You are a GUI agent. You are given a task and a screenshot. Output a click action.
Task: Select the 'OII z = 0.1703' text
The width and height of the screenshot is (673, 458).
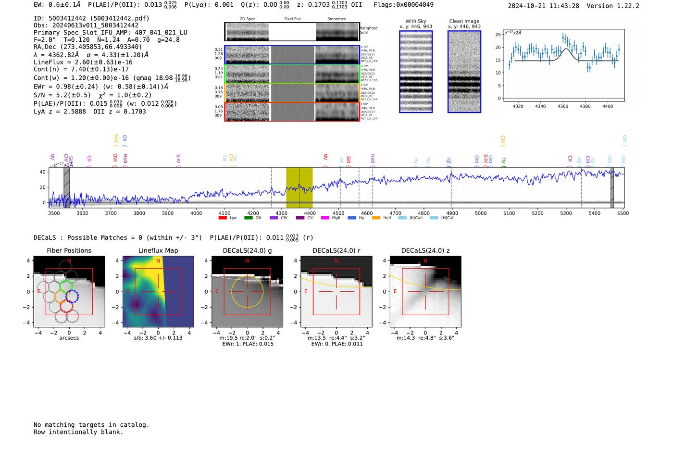tap(120, 111)
